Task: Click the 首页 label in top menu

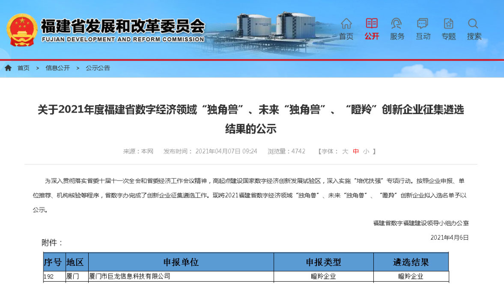Action: (346, 36)
